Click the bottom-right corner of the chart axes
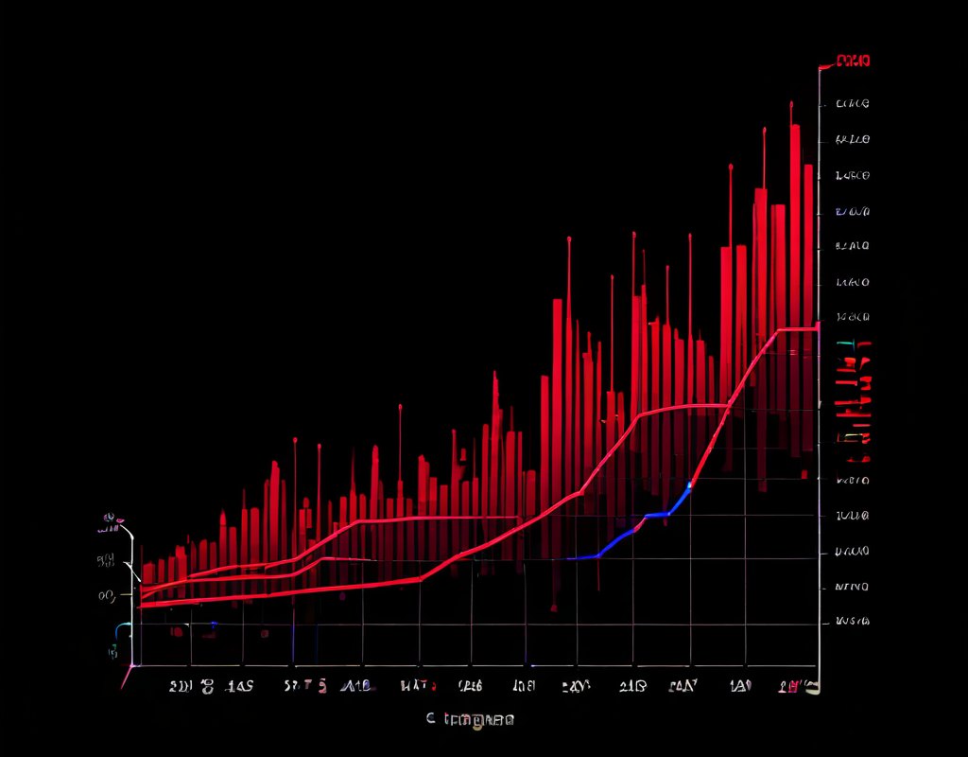 click(x=818, y=666)
